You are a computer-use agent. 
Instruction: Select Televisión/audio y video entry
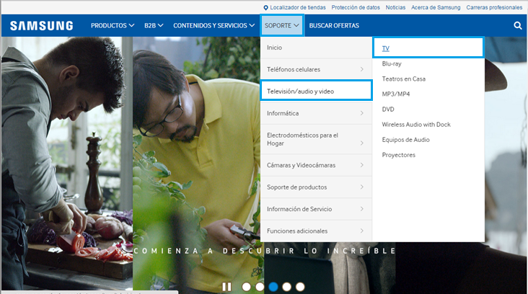[x=316, y=90]
